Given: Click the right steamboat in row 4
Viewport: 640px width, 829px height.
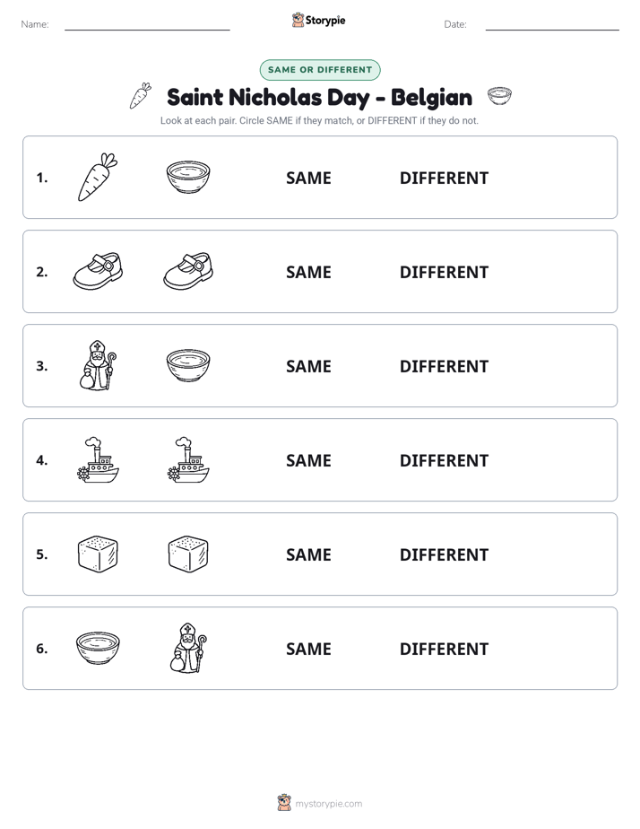Looking at the screenshot, I should (x=188, y=460).
